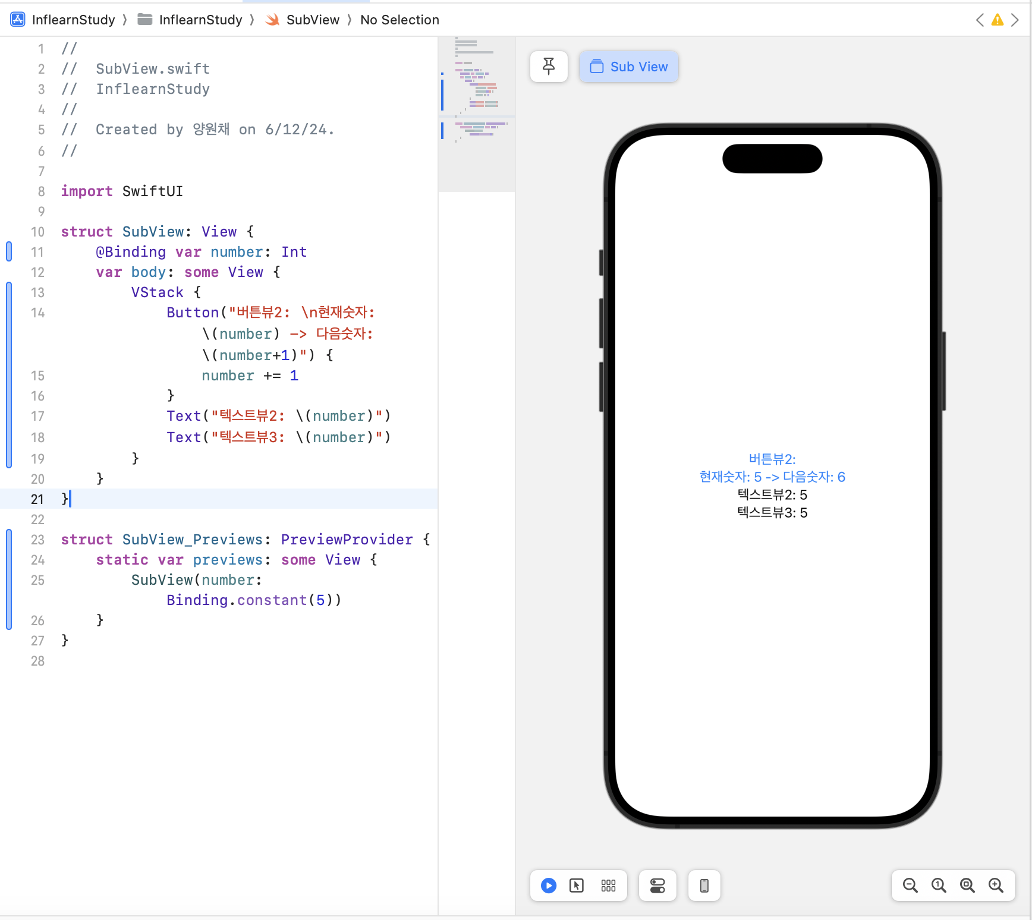
Task: Click the Xcode project icon in jump bar
Action: 18,20
